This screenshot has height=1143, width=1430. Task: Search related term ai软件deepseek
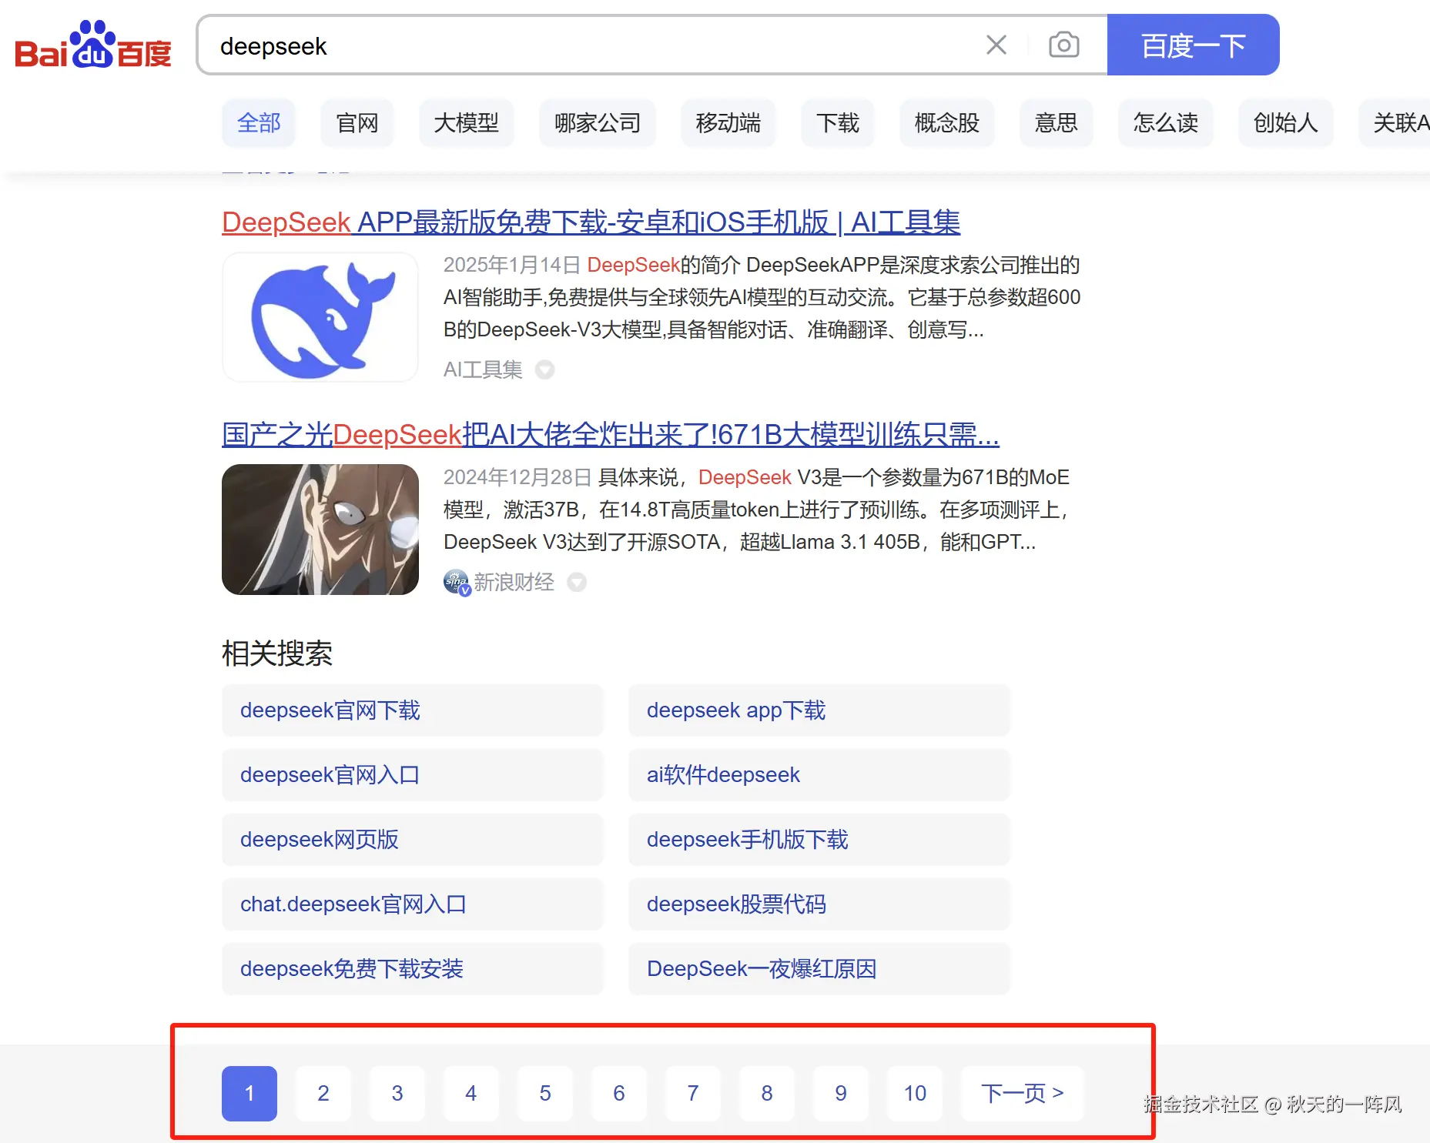(x=819, y=774)
